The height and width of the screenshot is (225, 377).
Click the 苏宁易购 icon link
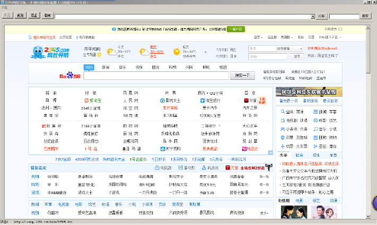(162, 148)
